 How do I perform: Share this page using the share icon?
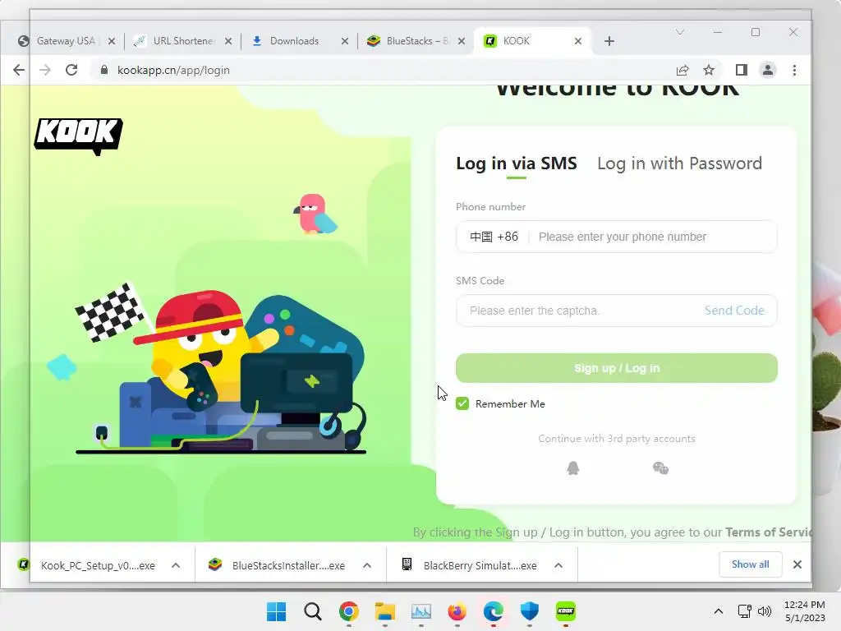(682, 71)
